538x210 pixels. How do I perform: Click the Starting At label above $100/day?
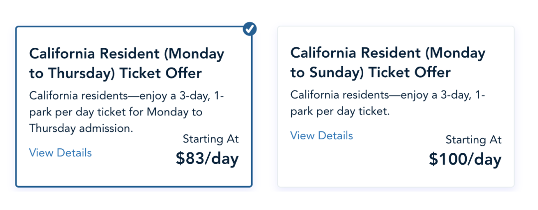(x=474, y=140)
